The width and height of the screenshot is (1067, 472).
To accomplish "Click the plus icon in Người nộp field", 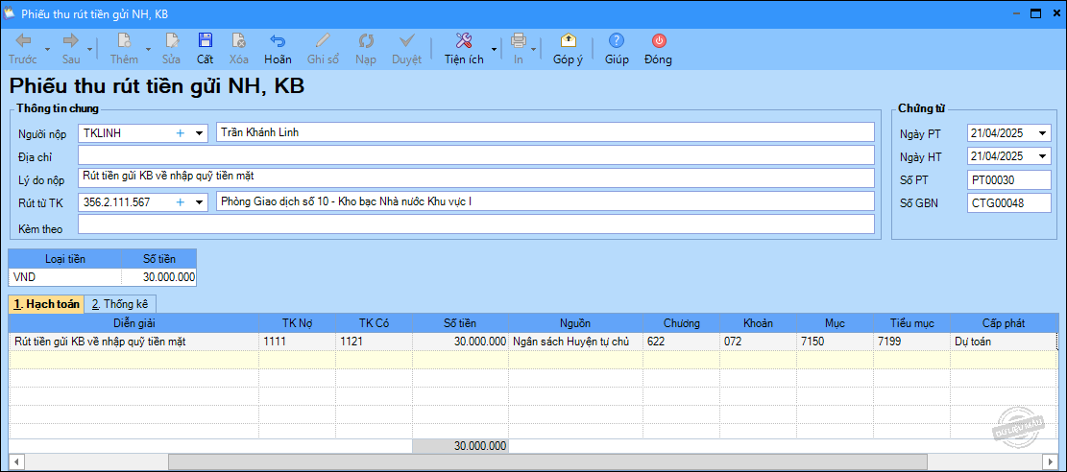I will [x=181, y=133].
